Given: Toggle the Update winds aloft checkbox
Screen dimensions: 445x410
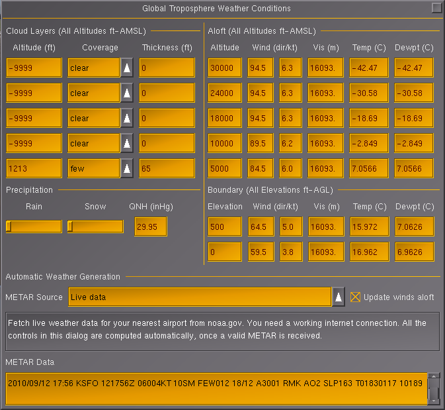Looking at the screenshot, I should pos(355,297).
